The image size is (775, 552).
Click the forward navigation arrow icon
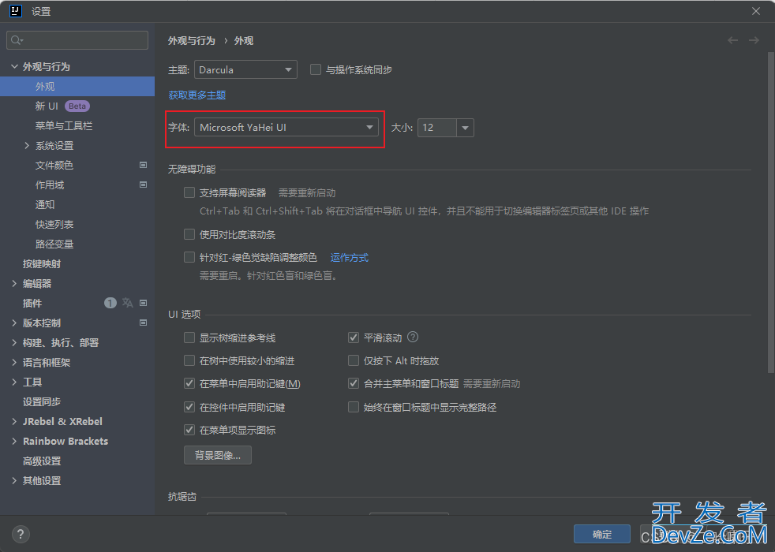[754, 40]
